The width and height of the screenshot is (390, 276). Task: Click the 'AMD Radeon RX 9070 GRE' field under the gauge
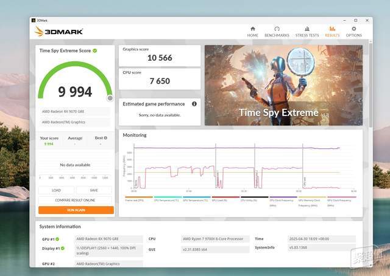coord(75,111)
